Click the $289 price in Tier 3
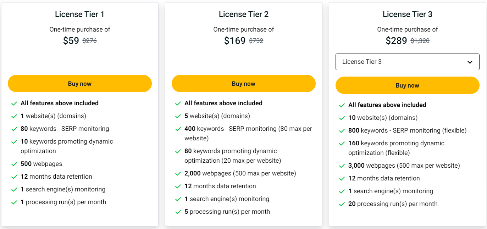 point(396,41)
